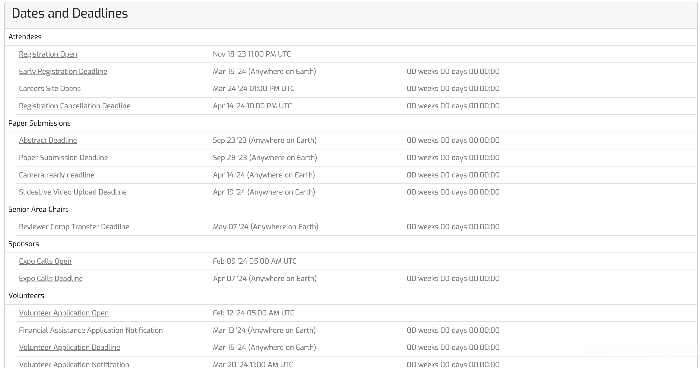
Task: Select the Camera ready deadline text
Action: (x=57, y=175)
